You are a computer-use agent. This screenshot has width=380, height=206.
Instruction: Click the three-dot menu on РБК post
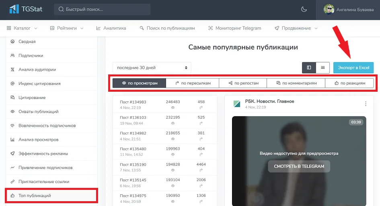366,104
